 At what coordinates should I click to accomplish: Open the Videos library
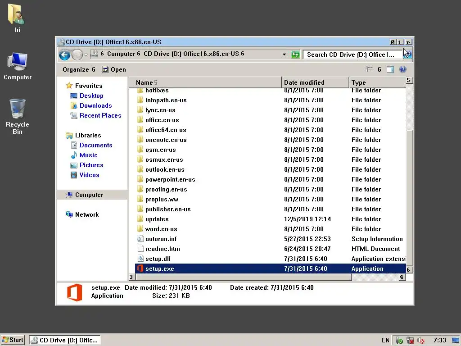[85, 175]
